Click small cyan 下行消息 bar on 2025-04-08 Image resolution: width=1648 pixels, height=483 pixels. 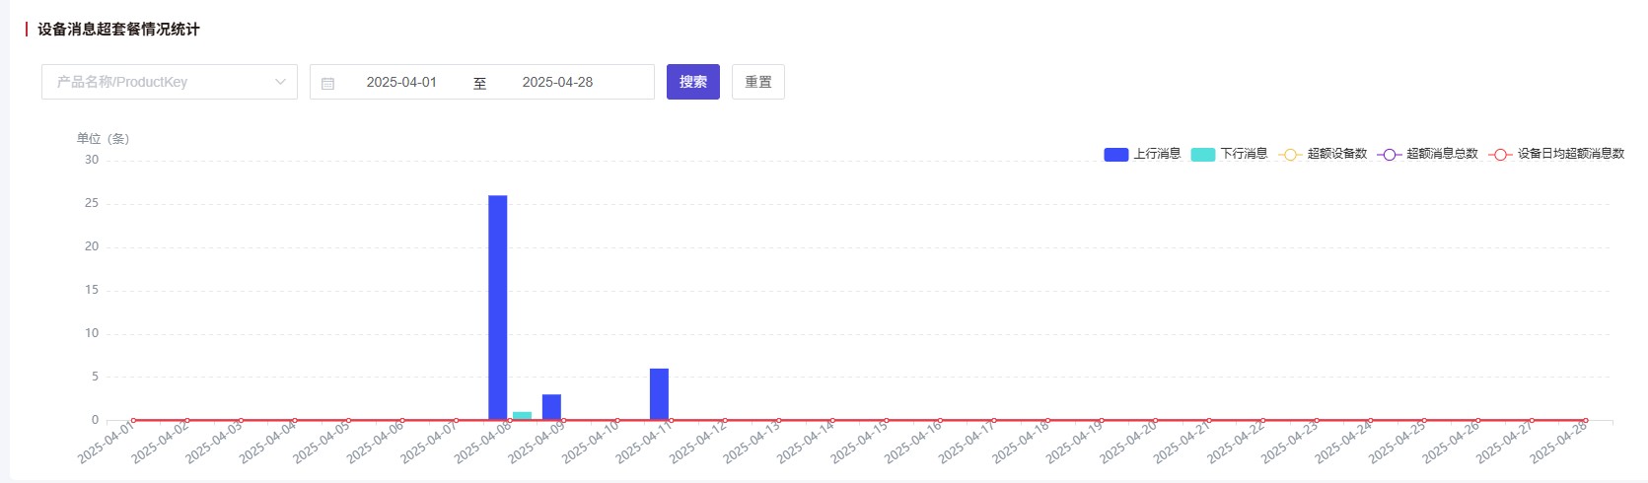pyautogui.click(x=522, y=416)
